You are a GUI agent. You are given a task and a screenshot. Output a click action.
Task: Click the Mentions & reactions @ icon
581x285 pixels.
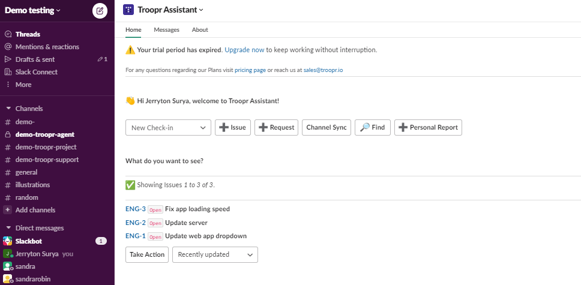pyautogui.click(x=8, y=47)
